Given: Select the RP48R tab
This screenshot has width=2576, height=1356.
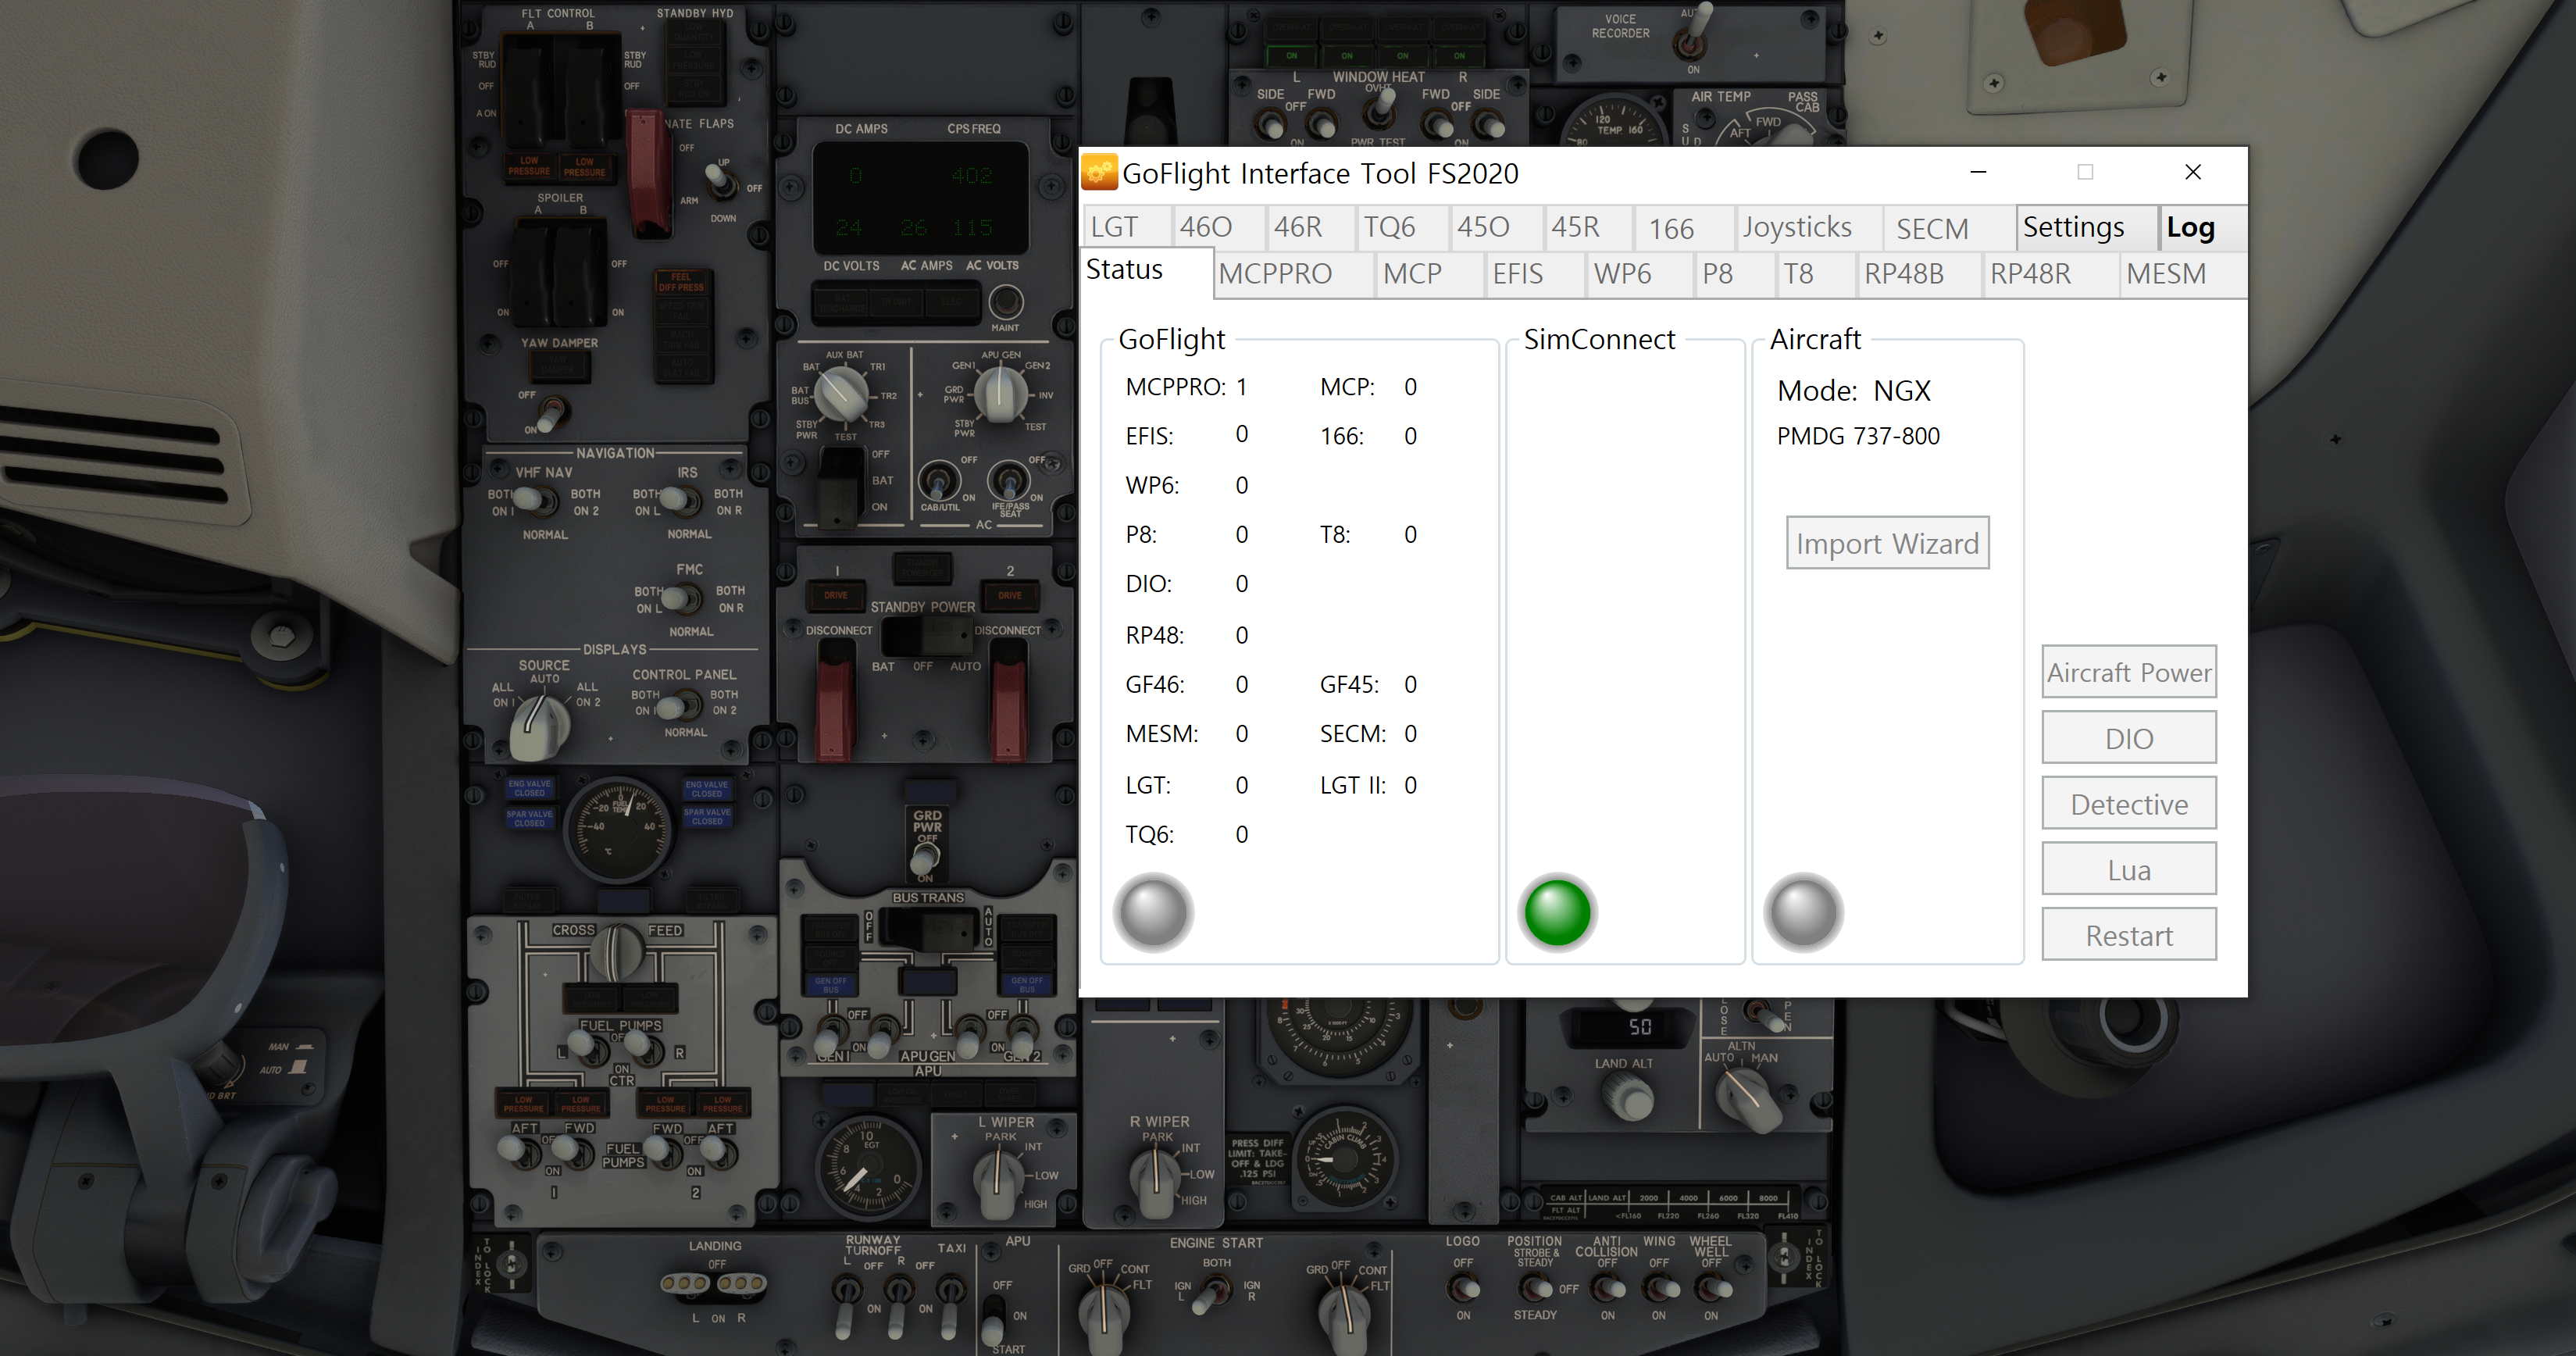Looking at the screenshot, I should point(2050,274).
